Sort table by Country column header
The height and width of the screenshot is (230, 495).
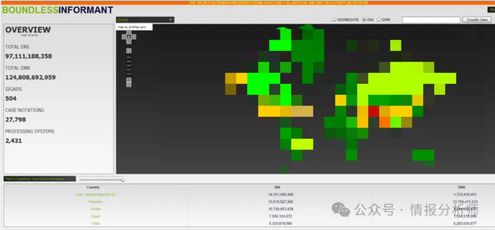click(x=93, y=187)
